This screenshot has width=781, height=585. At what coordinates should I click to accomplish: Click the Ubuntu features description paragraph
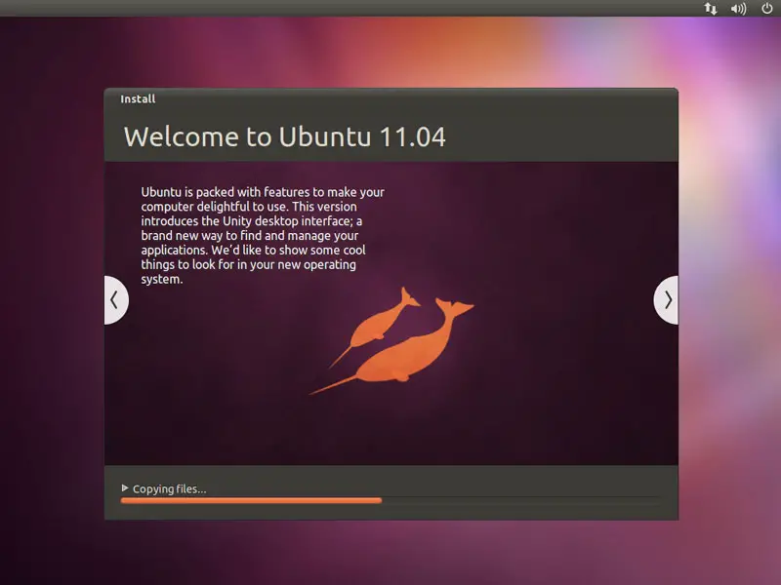pos(263,235)
